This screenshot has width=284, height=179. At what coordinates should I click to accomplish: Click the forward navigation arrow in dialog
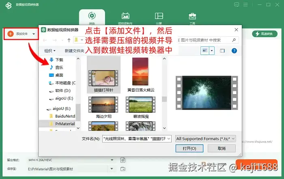[x=54, y=40]
